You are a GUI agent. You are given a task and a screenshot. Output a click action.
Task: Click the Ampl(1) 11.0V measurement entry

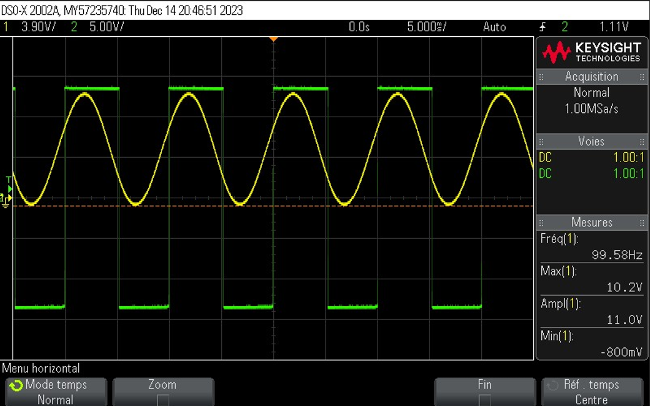pos(591,311)
